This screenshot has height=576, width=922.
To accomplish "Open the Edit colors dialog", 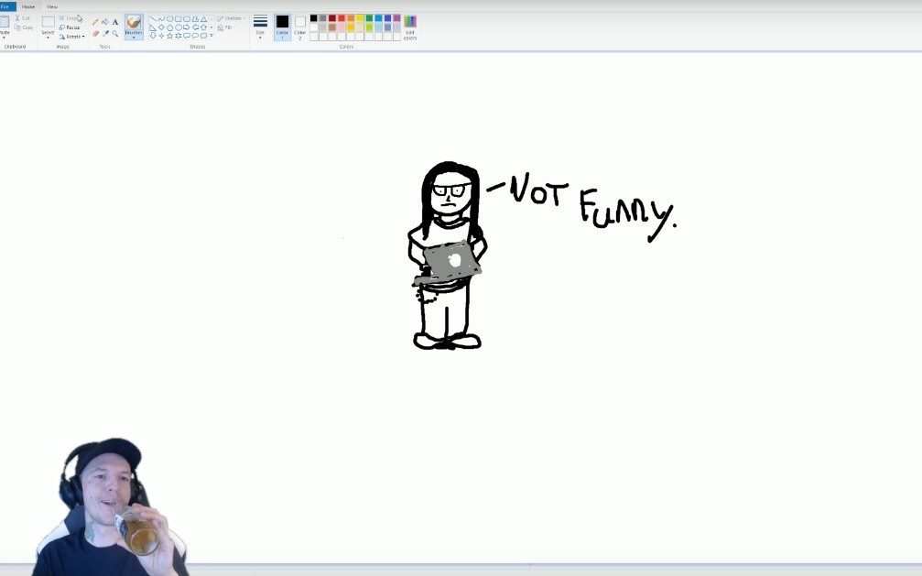I will tap(410, 27).
